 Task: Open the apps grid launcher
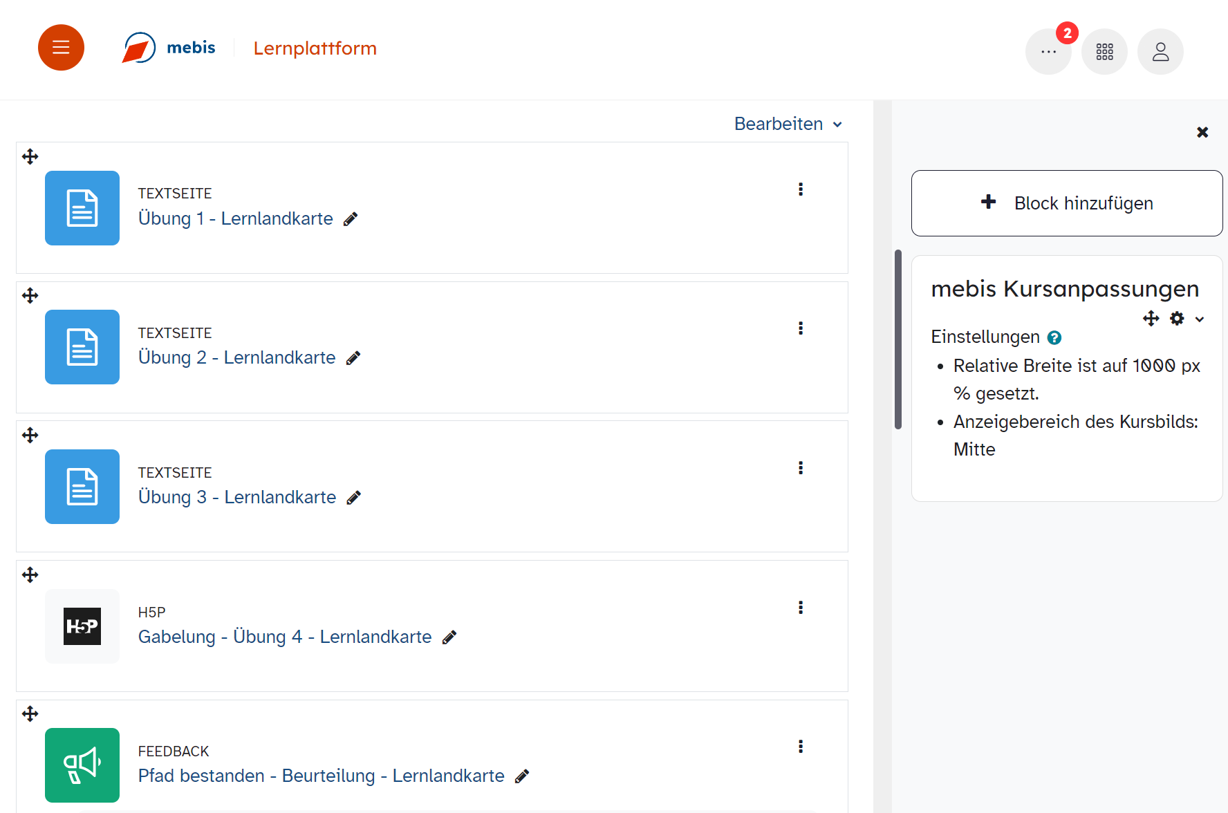[x=1104, y=52]
